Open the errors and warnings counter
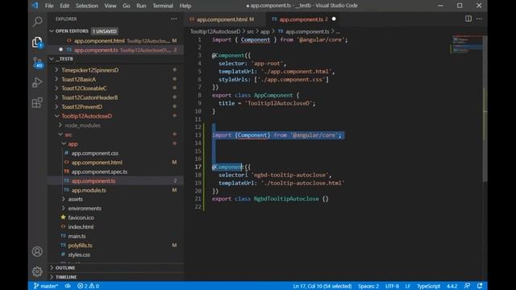 pyautogui.click(x=88, y=286)
